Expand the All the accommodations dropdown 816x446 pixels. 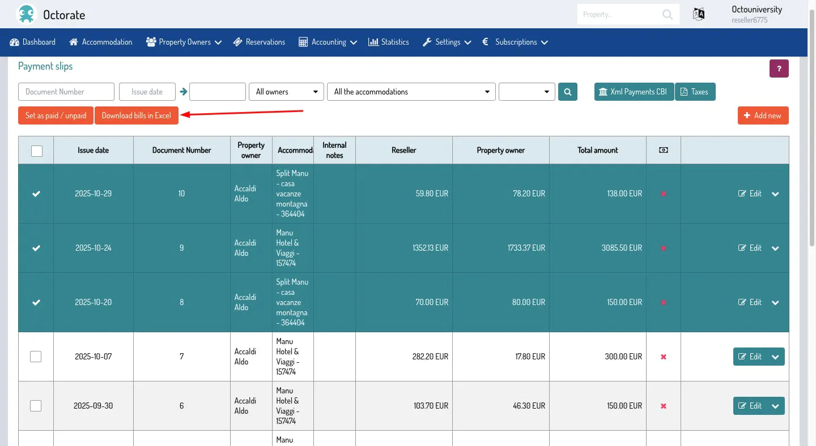pyautogui.click(x=411, y=92)
